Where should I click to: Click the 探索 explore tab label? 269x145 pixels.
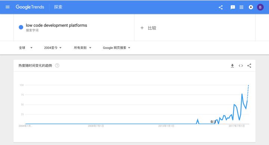pyautogui.click(x=58, y=7)
